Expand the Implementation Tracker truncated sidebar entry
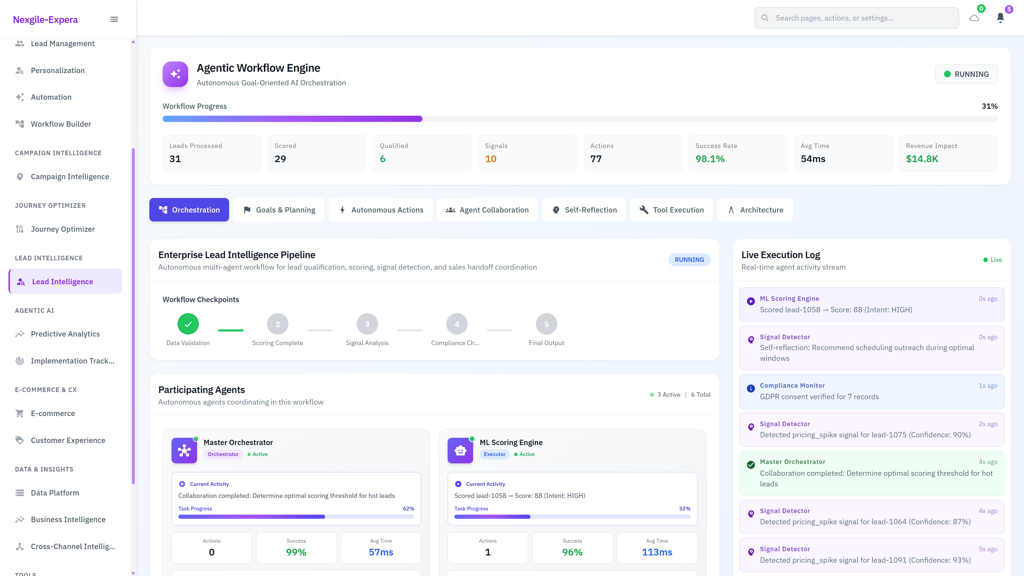The width and height of the screenshot is (1024, 576). [72, 361]
